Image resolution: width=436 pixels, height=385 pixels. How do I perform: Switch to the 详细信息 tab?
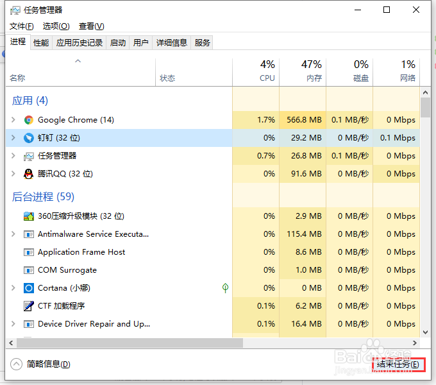172,43
